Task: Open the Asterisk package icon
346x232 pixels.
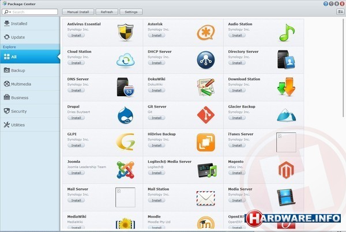Action: 205,32
